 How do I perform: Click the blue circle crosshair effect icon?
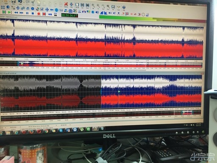click(x=56, y=10)
